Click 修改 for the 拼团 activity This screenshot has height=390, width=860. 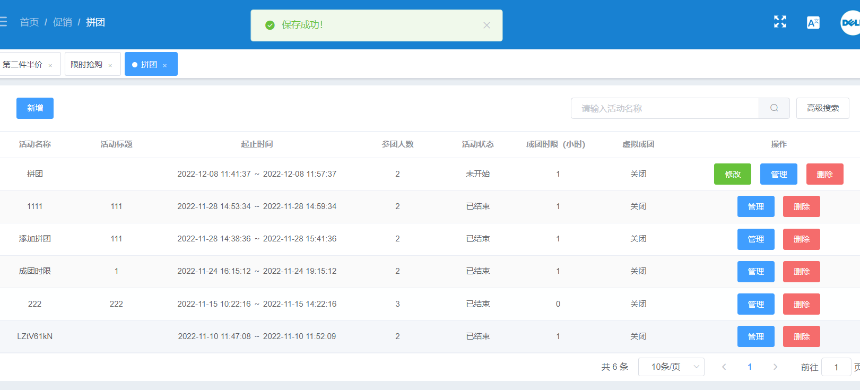(733, 174)
